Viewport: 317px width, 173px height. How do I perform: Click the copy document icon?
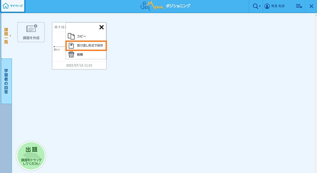[71, 36]
